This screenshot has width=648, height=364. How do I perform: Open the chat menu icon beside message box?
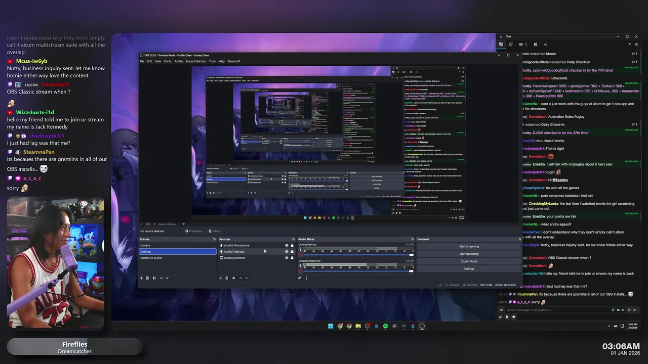coord(501,310)
